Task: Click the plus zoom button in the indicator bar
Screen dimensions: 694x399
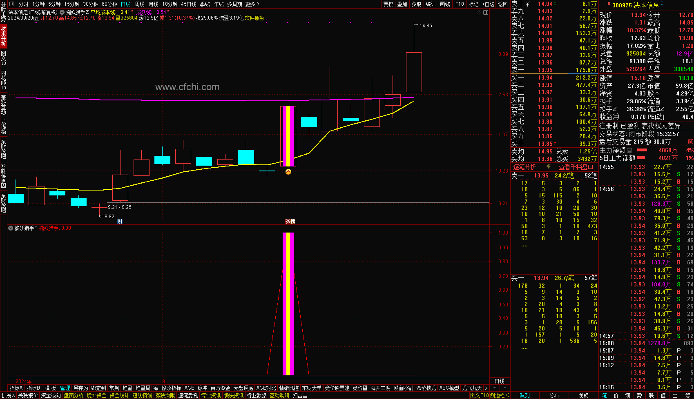Action: [x=495, y=388]
